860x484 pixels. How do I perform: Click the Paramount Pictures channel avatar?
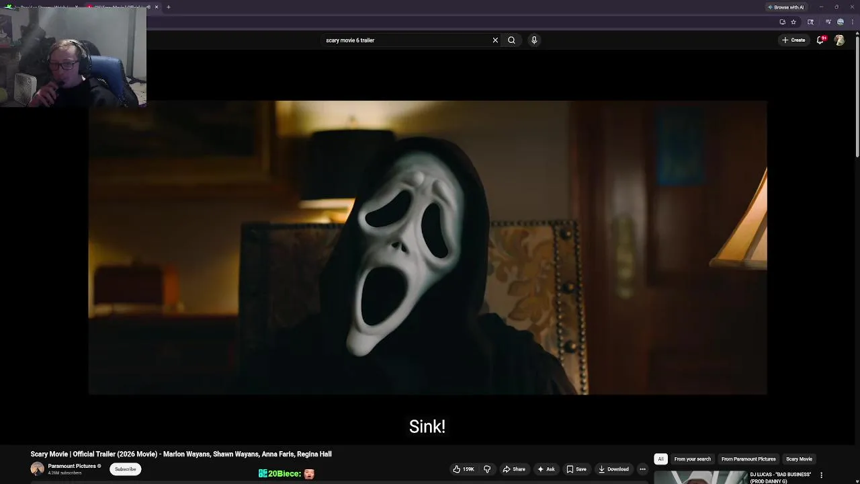point(37,469)
